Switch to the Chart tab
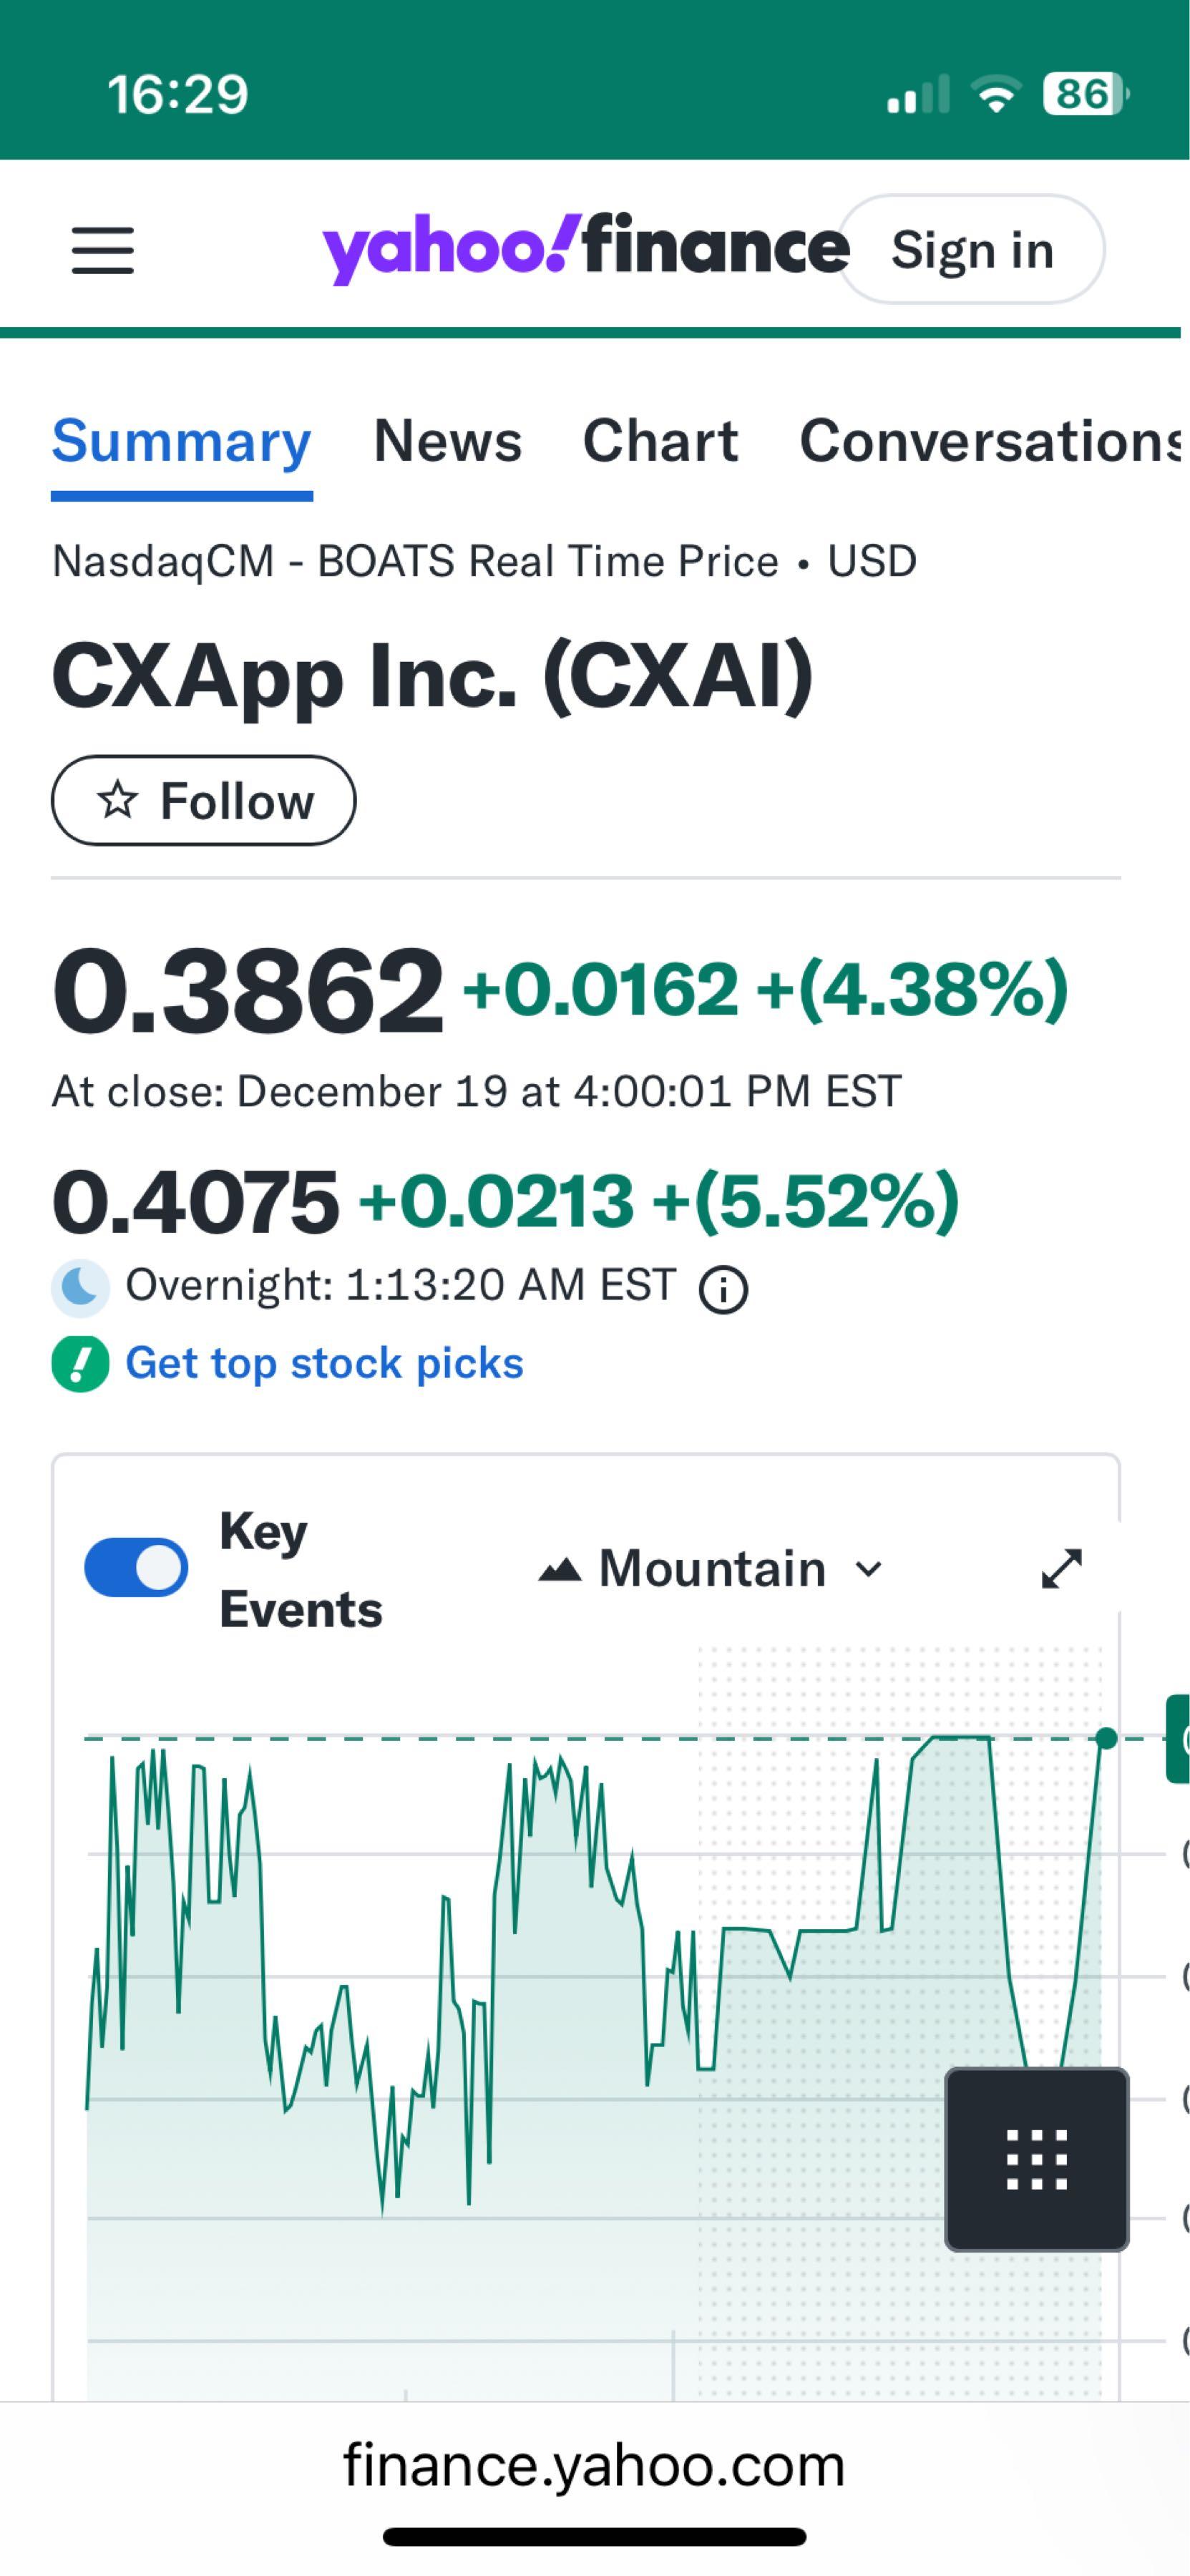The image size is (1190, 2576). point(660,441)
